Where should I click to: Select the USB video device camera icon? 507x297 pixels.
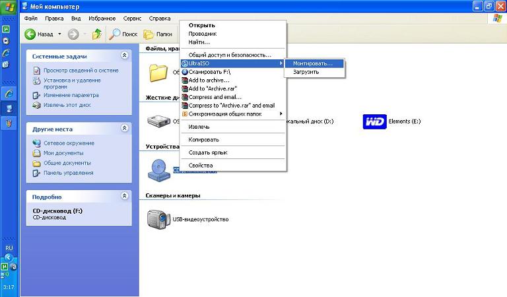[158, 218]
